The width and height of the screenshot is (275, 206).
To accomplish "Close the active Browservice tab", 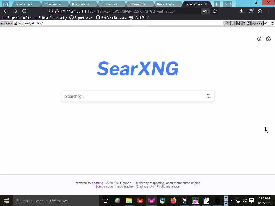I will 206,4.
